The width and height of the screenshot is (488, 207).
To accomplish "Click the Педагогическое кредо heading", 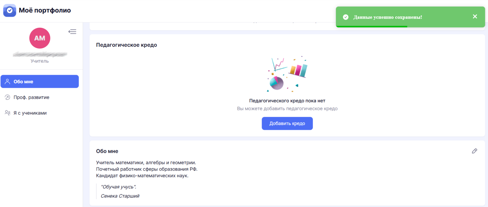I will 127,45.
